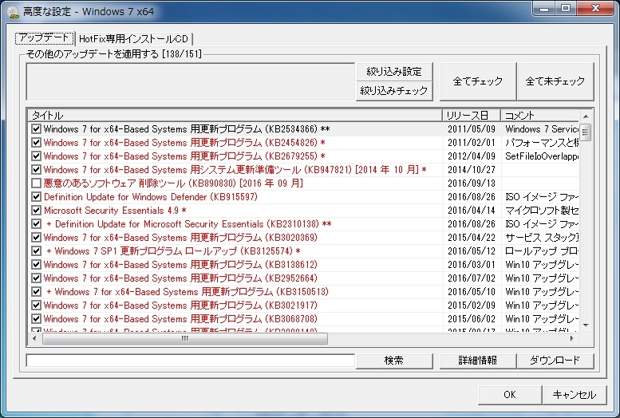
Task: Uncheck the KB2534366 update checkbox
Action: click(37, 129)
